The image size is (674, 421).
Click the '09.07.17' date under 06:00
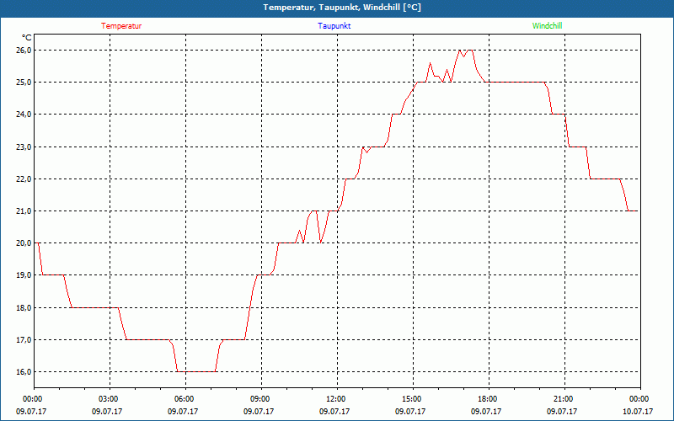click(x=183, y=411)
